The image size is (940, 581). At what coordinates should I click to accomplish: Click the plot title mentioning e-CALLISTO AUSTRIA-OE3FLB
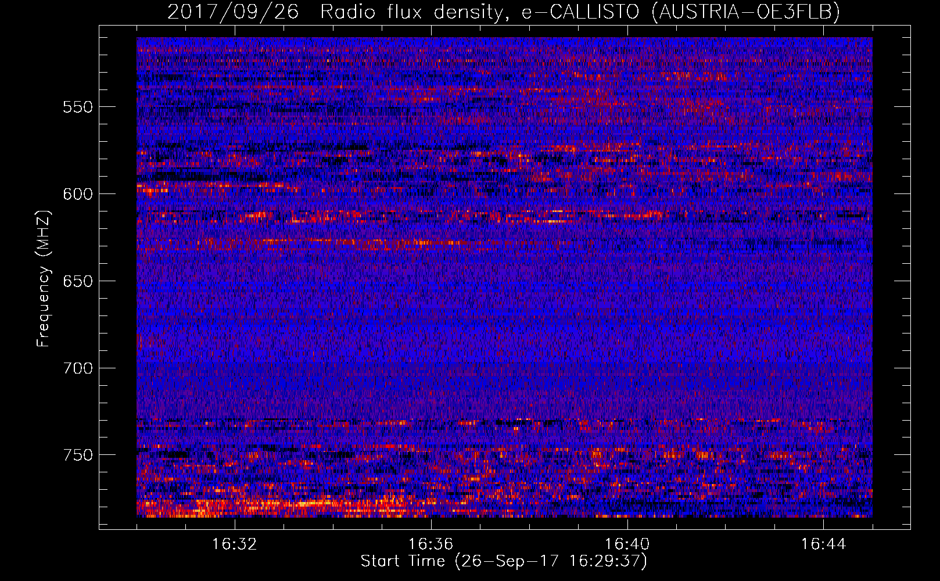(x=504, y=12)
